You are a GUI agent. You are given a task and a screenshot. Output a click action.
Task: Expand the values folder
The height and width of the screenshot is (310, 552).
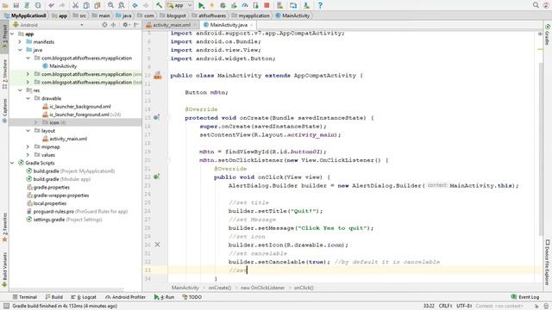click(x=28, y=155)
